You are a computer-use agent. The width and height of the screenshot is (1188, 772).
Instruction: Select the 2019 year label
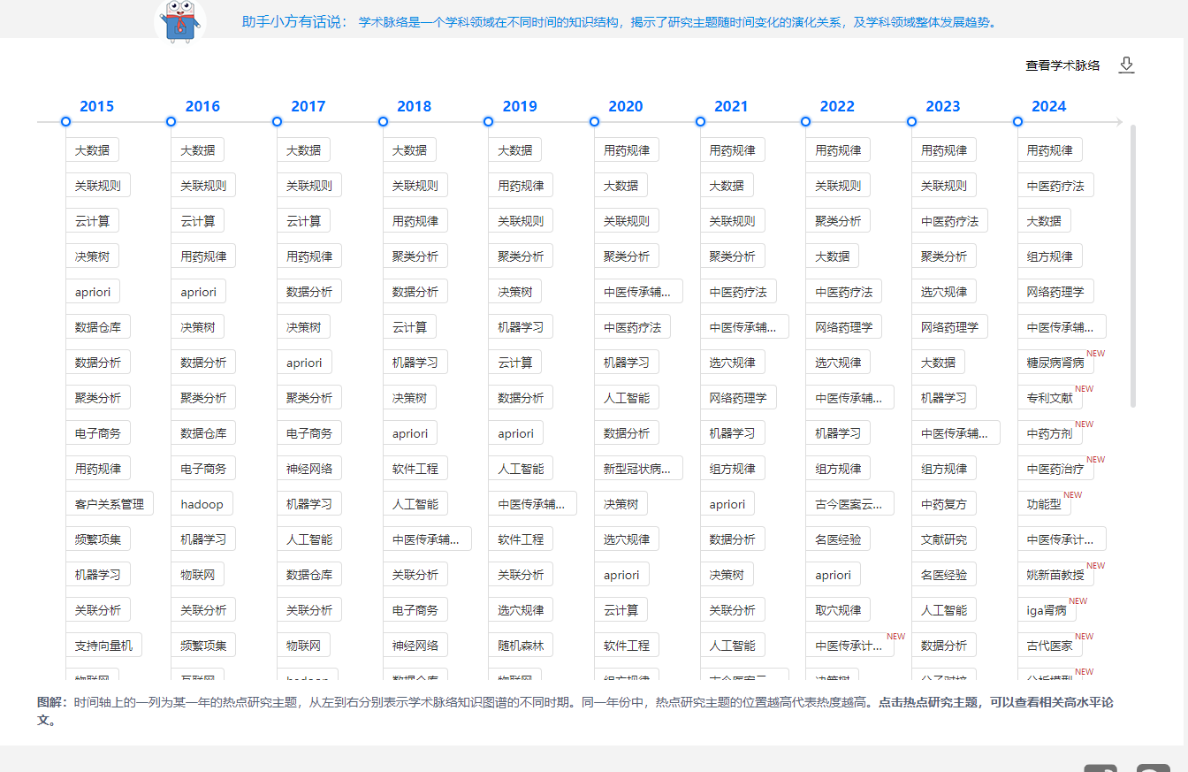click(519, 105)
